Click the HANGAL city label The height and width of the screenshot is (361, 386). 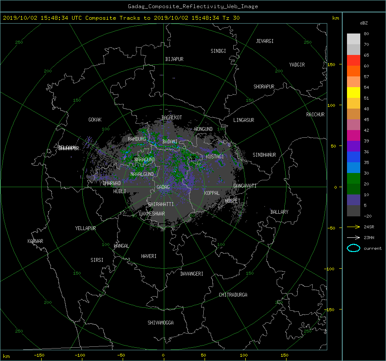click(x=121, y=246)
